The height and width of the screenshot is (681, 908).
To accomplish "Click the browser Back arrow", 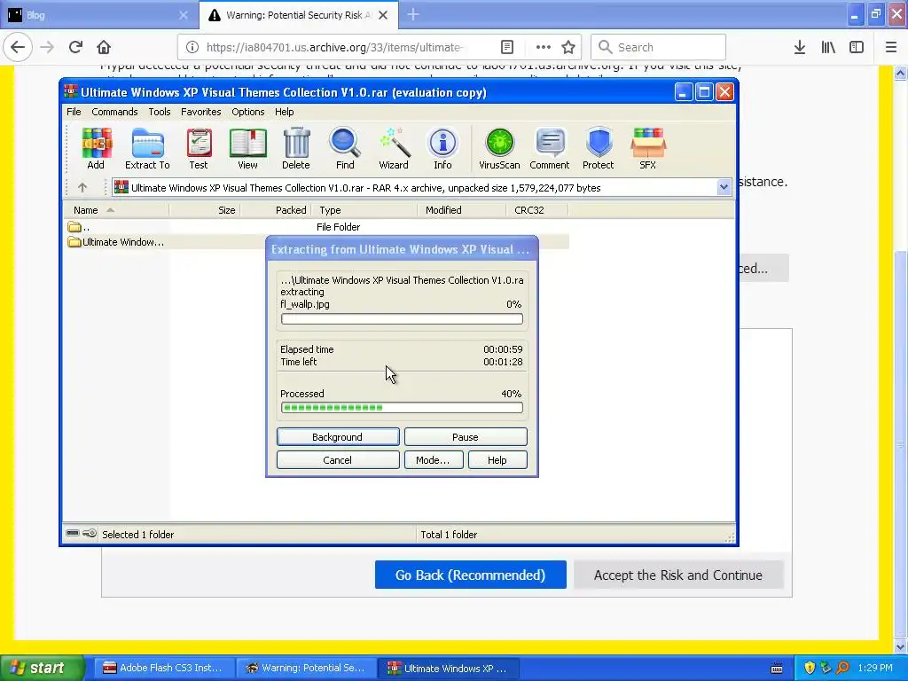I will pyautogui.click(x=18, y=47).
